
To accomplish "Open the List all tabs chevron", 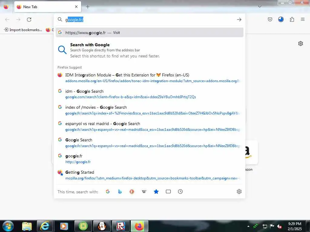I will [x=260, y=7].
